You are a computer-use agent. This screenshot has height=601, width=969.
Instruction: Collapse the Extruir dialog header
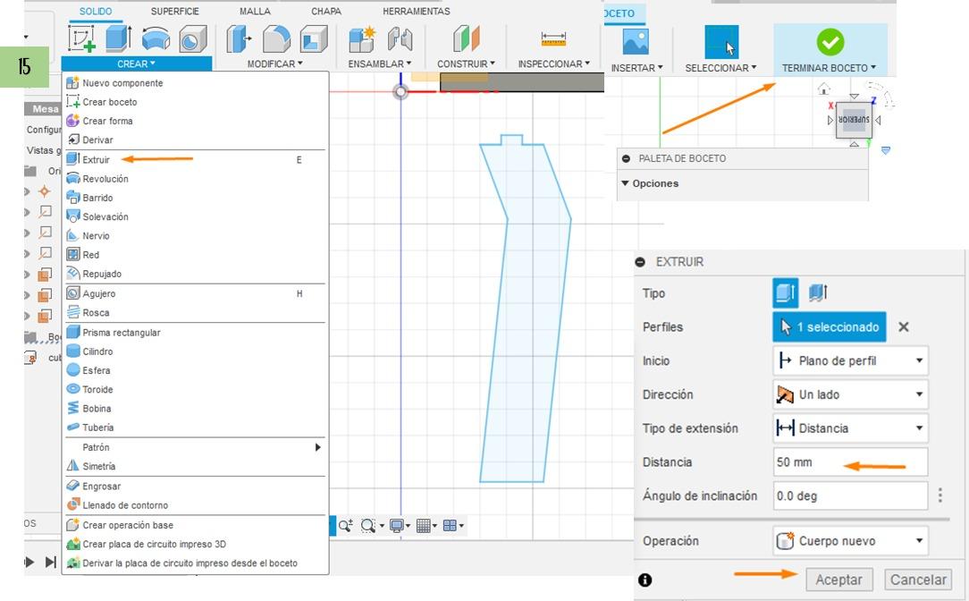(x=640, y=262)
